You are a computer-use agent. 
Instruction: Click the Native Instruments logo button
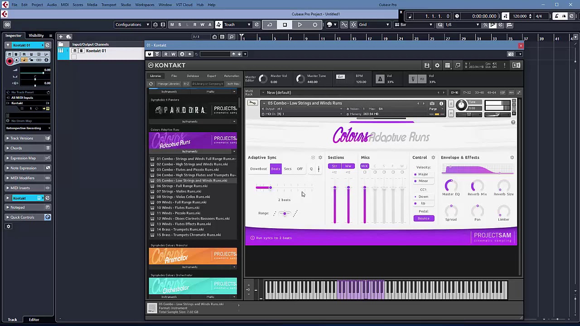[x=516, y=66]
